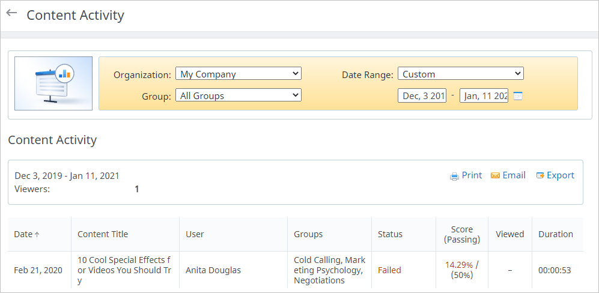Click the export icon
The image size is (599, 293).
[540, 176]
